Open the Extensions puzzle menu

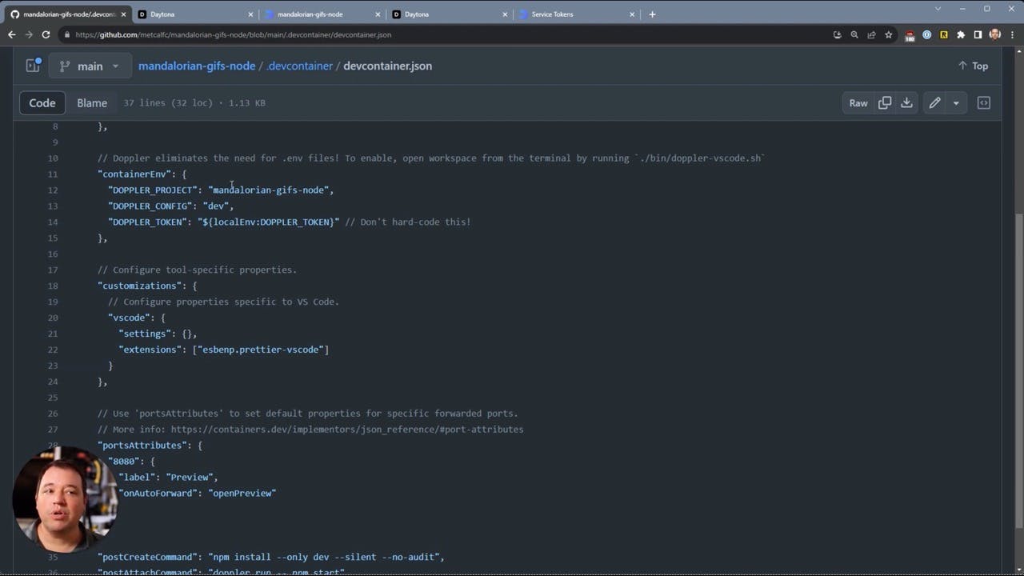pos(961,34)
